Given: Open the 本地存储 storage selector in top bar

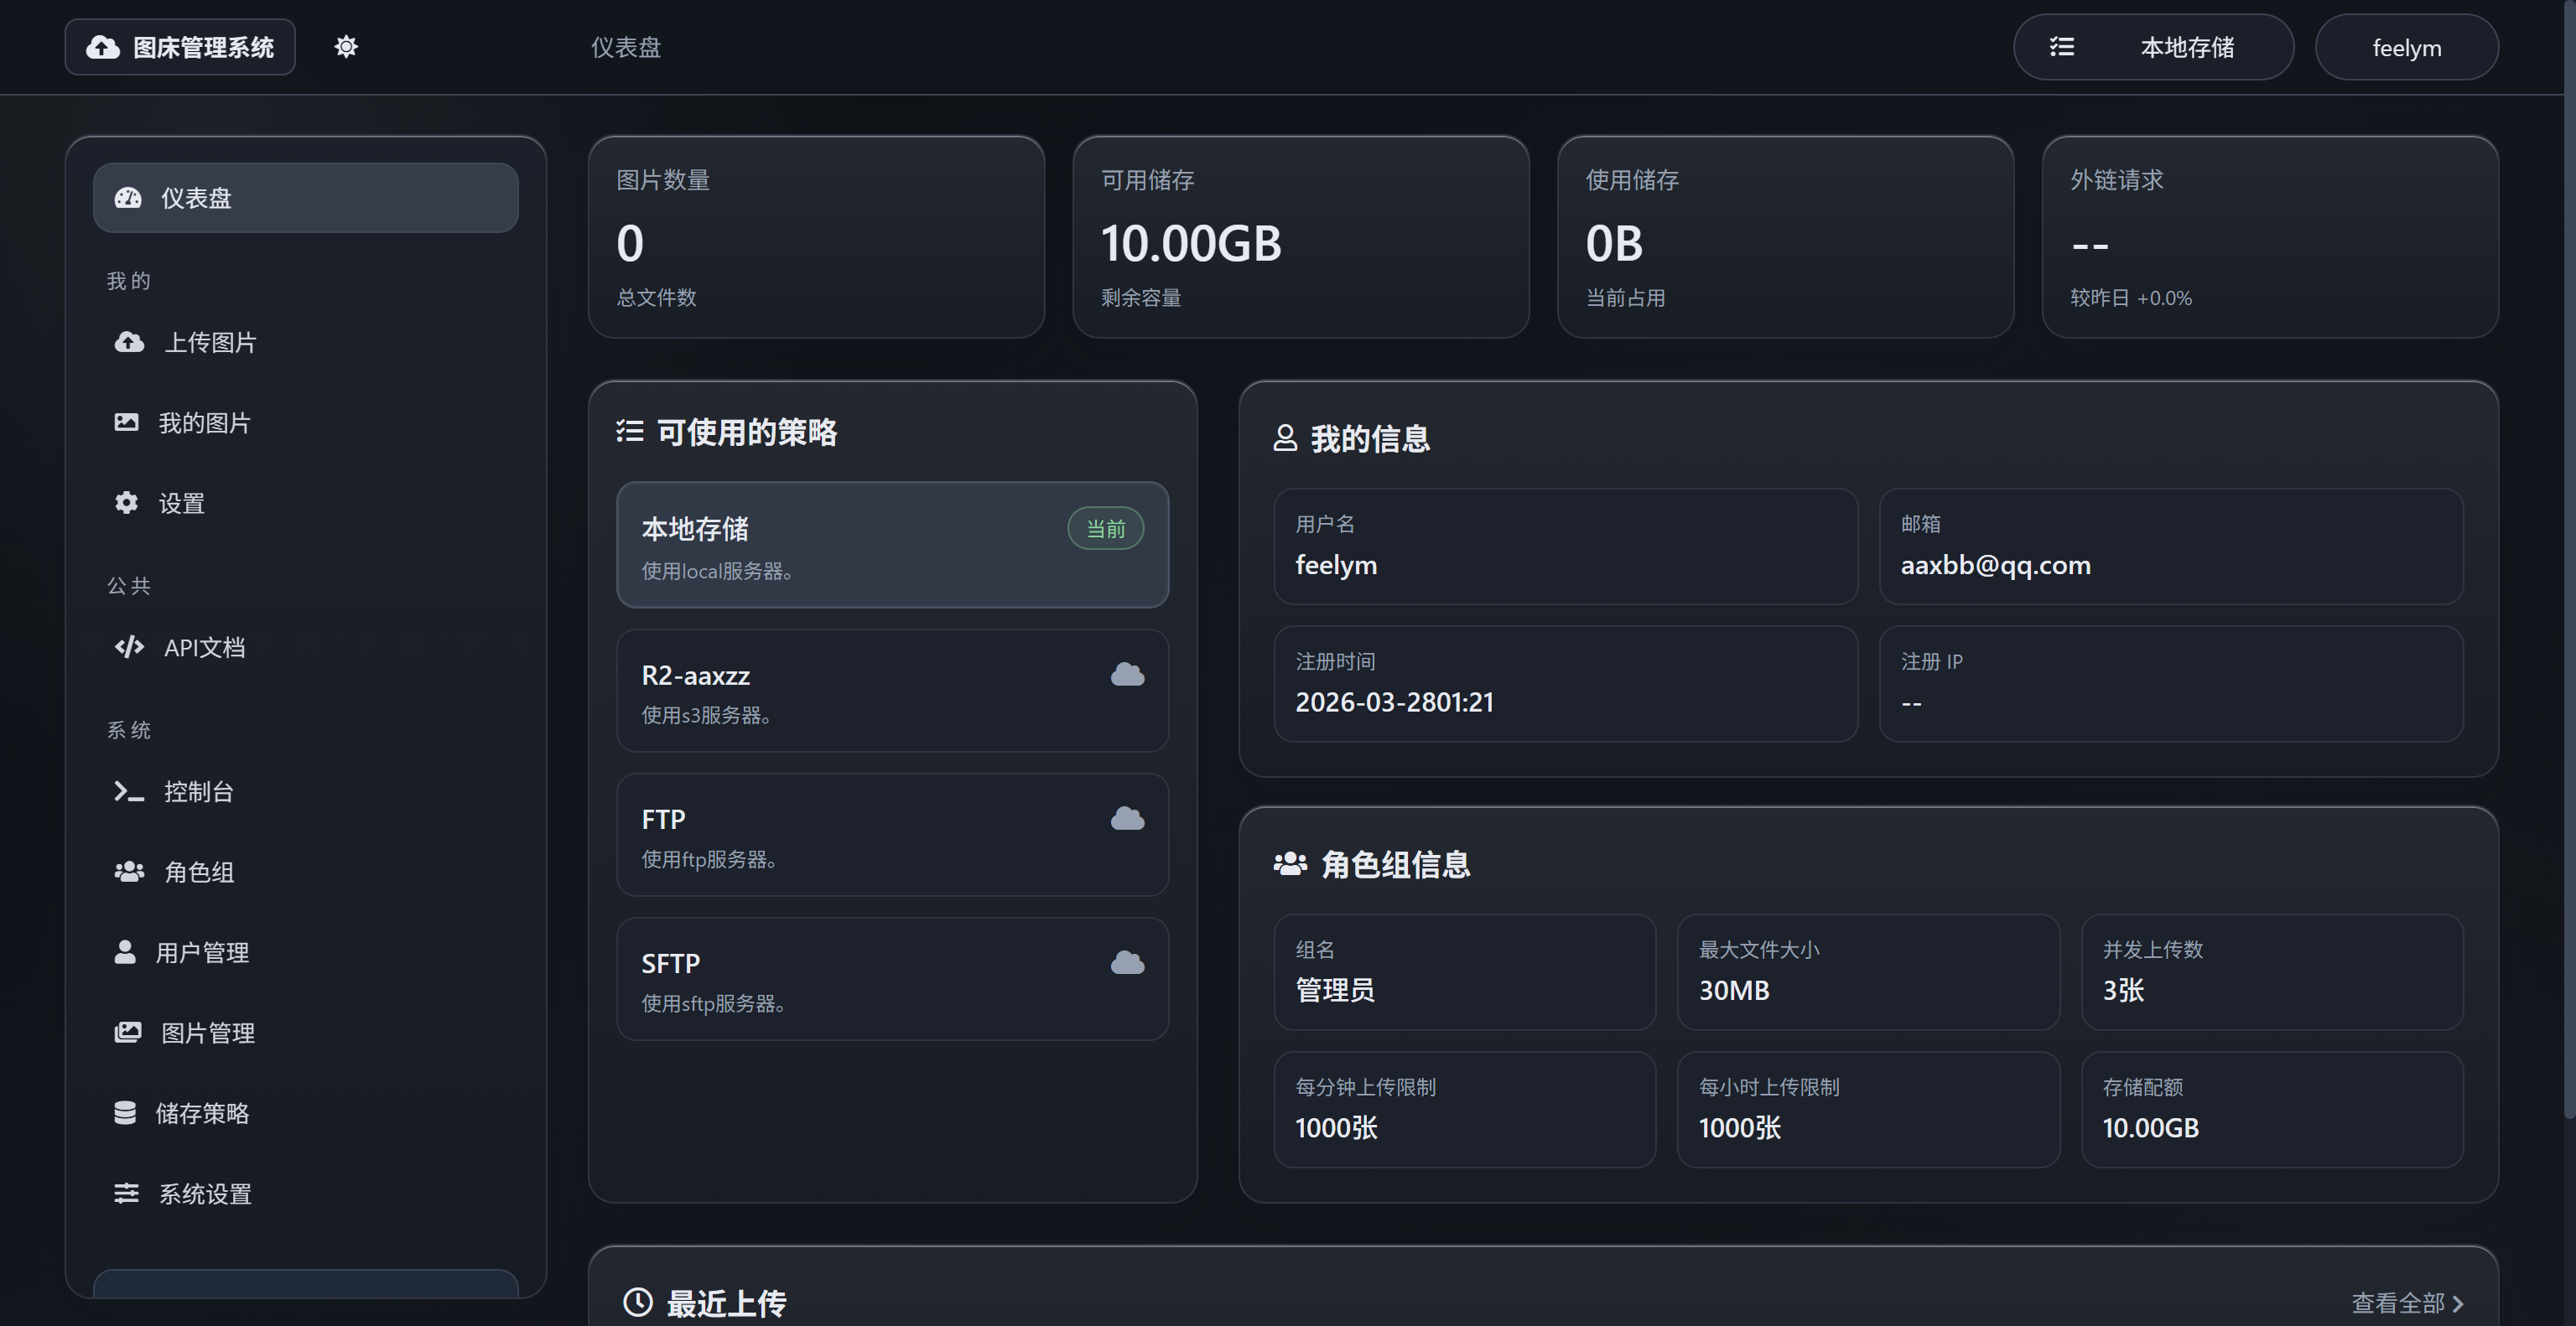Looking at the screenshot, I should [2153, 46].
